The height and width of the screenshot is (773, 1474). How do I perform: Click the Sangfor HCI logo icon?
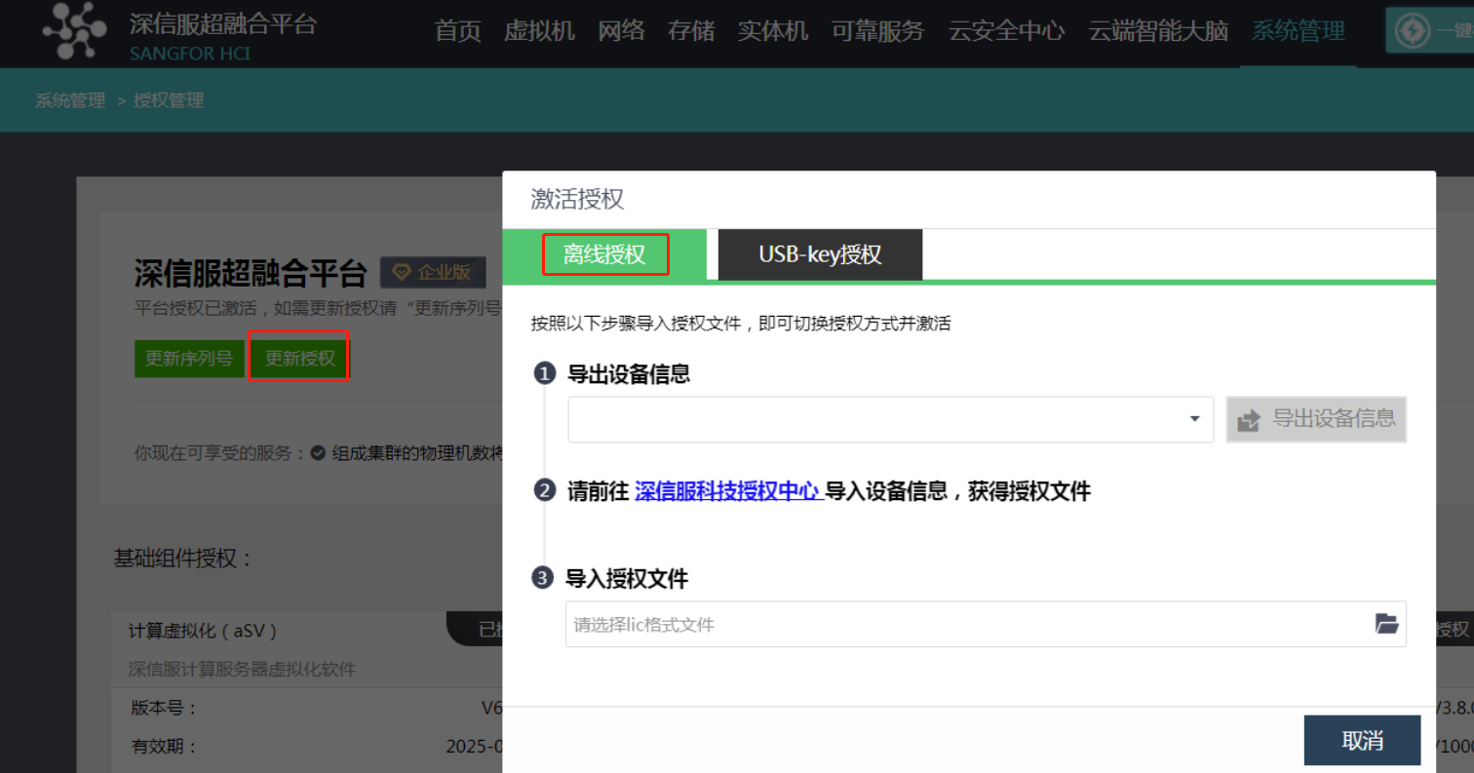[74, 31]
